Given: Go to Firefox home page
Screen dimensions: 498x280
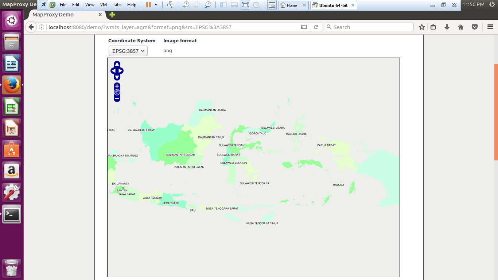Looking at the screenshot, I should click(461, 27).
